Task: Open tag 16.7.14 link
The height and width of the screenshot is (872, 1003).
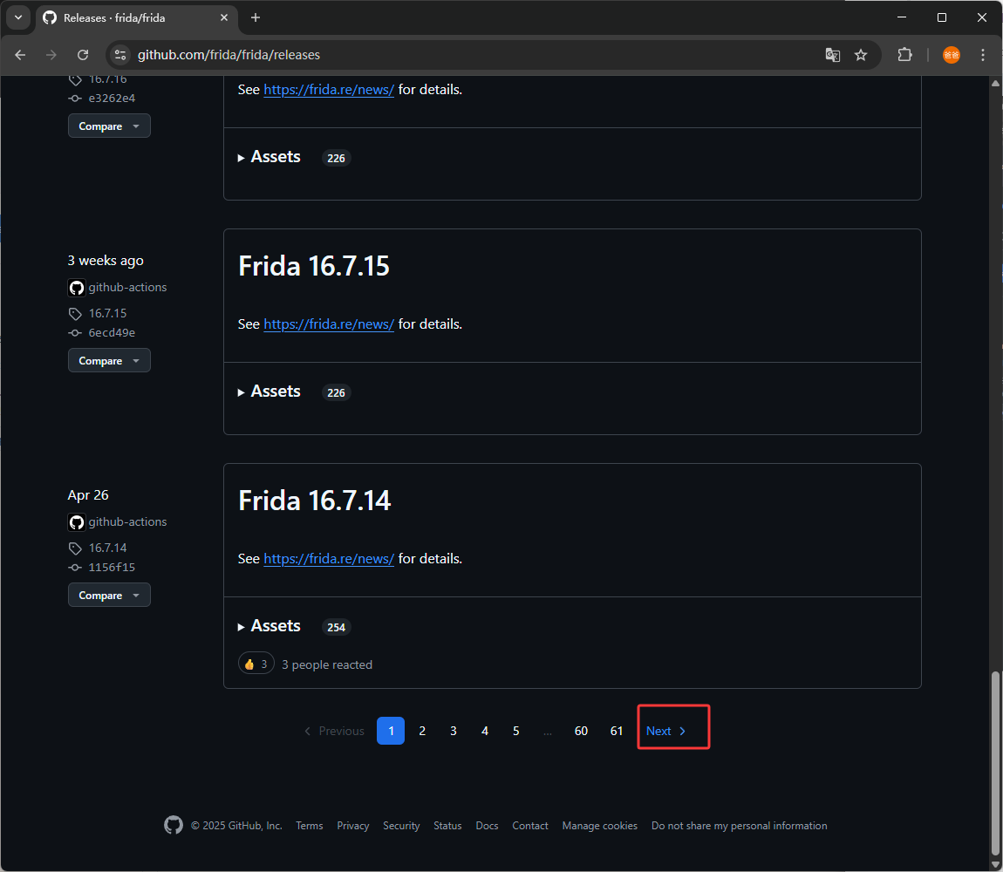Action: [107, 548]
